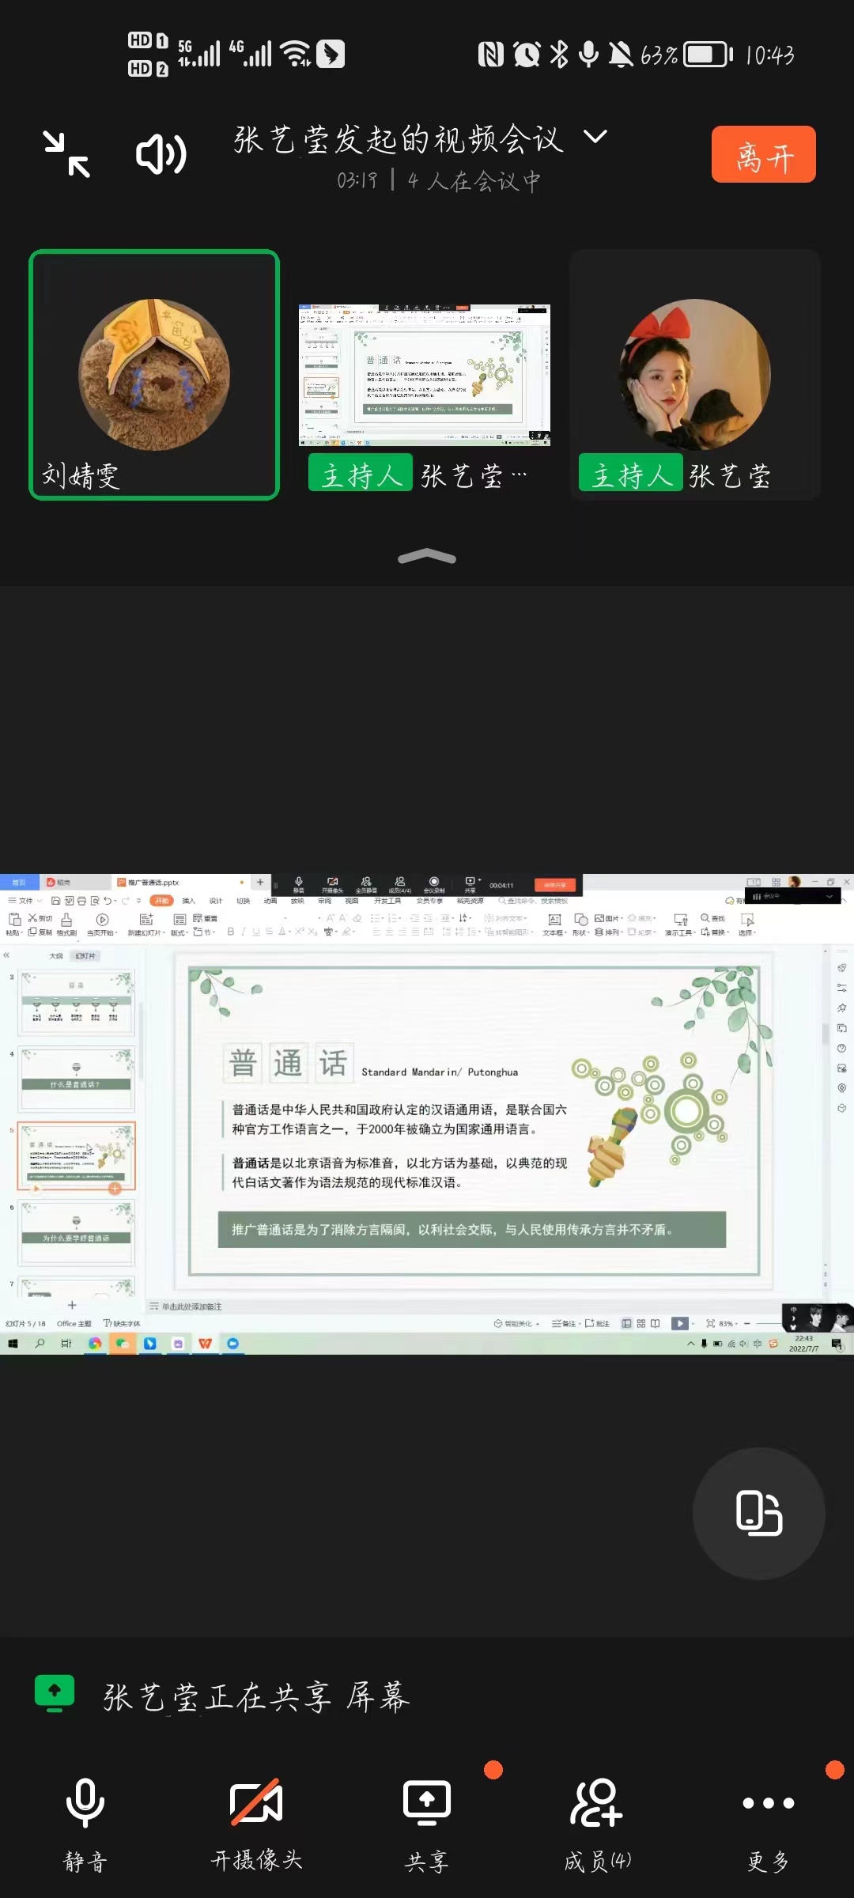Tap the slideshow play icon in shared screen
This screenshot has width=854, height=1898.
[679, 1323]
